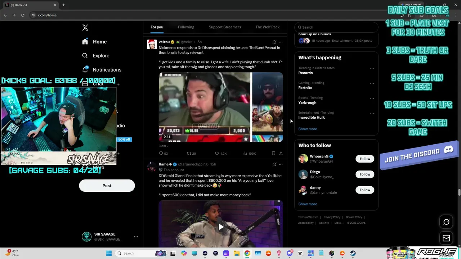Screen dimensions: 461x259
Task: Switch to The Wolf Pack tab
Action: pos(268,27)
